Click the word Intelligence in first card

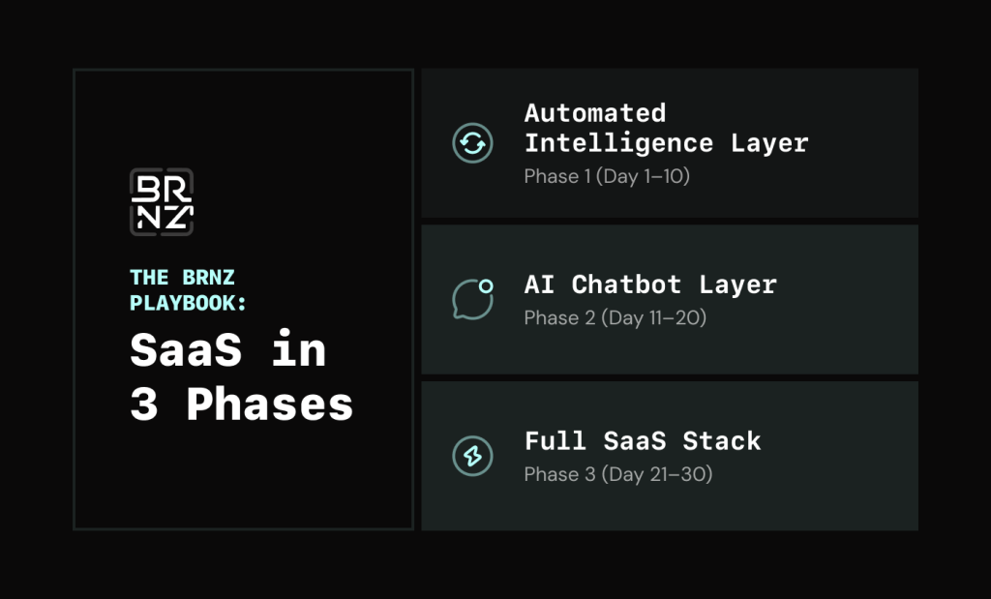(x=618, y=143)
